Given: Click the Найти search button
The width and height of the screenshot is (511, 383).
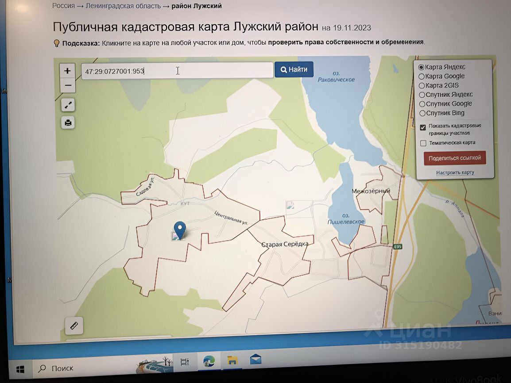Looking at the screenshot, I should 294,69.
